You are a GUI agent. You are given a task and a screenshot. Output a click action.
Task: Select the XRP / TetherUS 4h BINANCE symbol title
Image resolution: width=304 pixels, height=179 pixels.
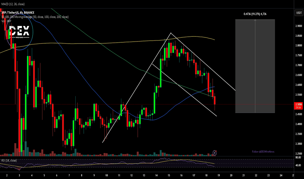18,13
